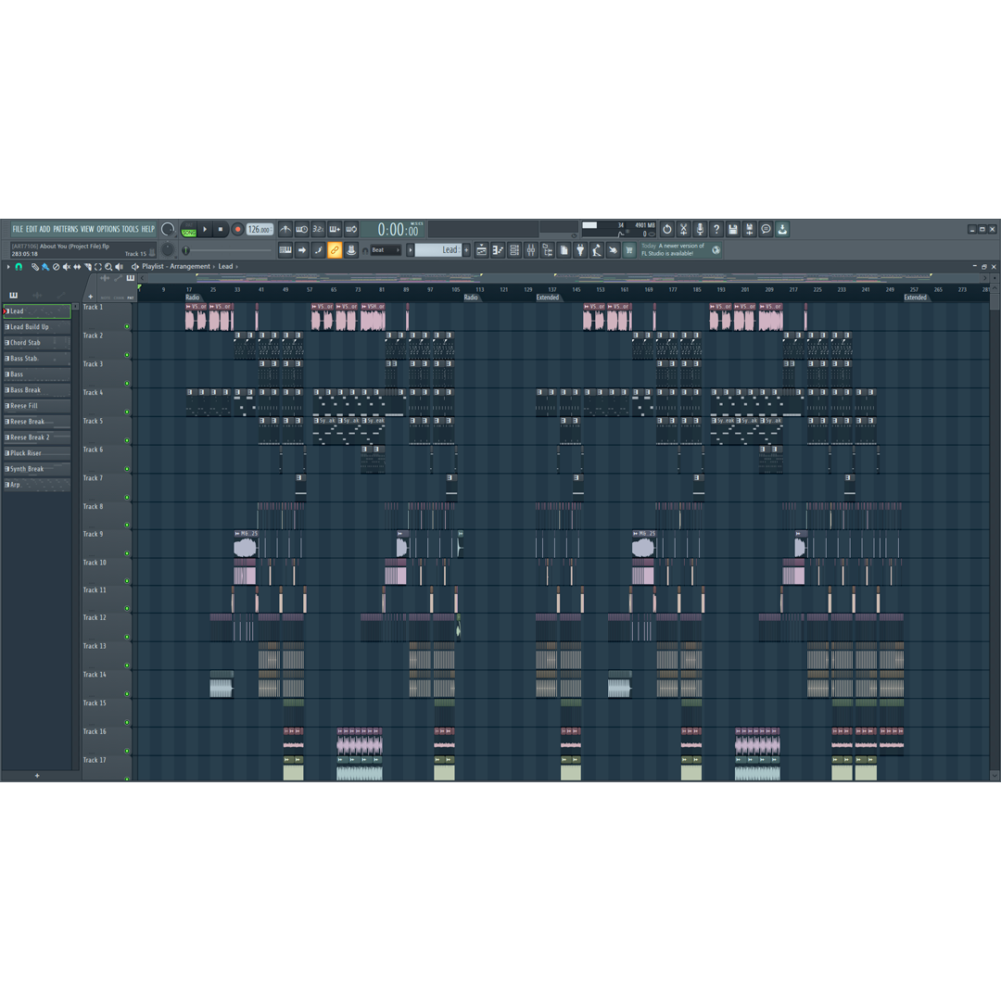Open the EDIT menu

tap(32, 229)
